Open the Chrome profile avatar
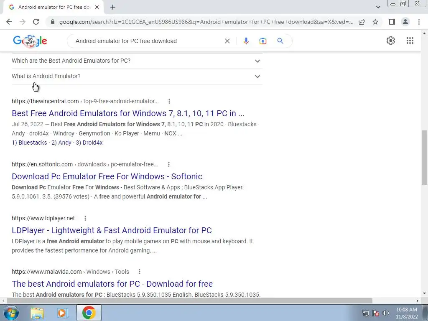The height and width of the screenshot is (321, 428). [405, 22]
